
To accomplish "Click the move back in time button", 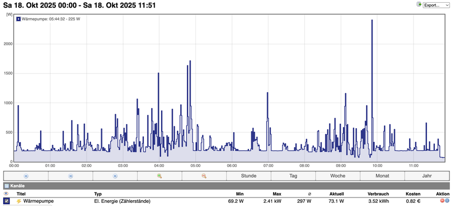I will pos(26,176).
